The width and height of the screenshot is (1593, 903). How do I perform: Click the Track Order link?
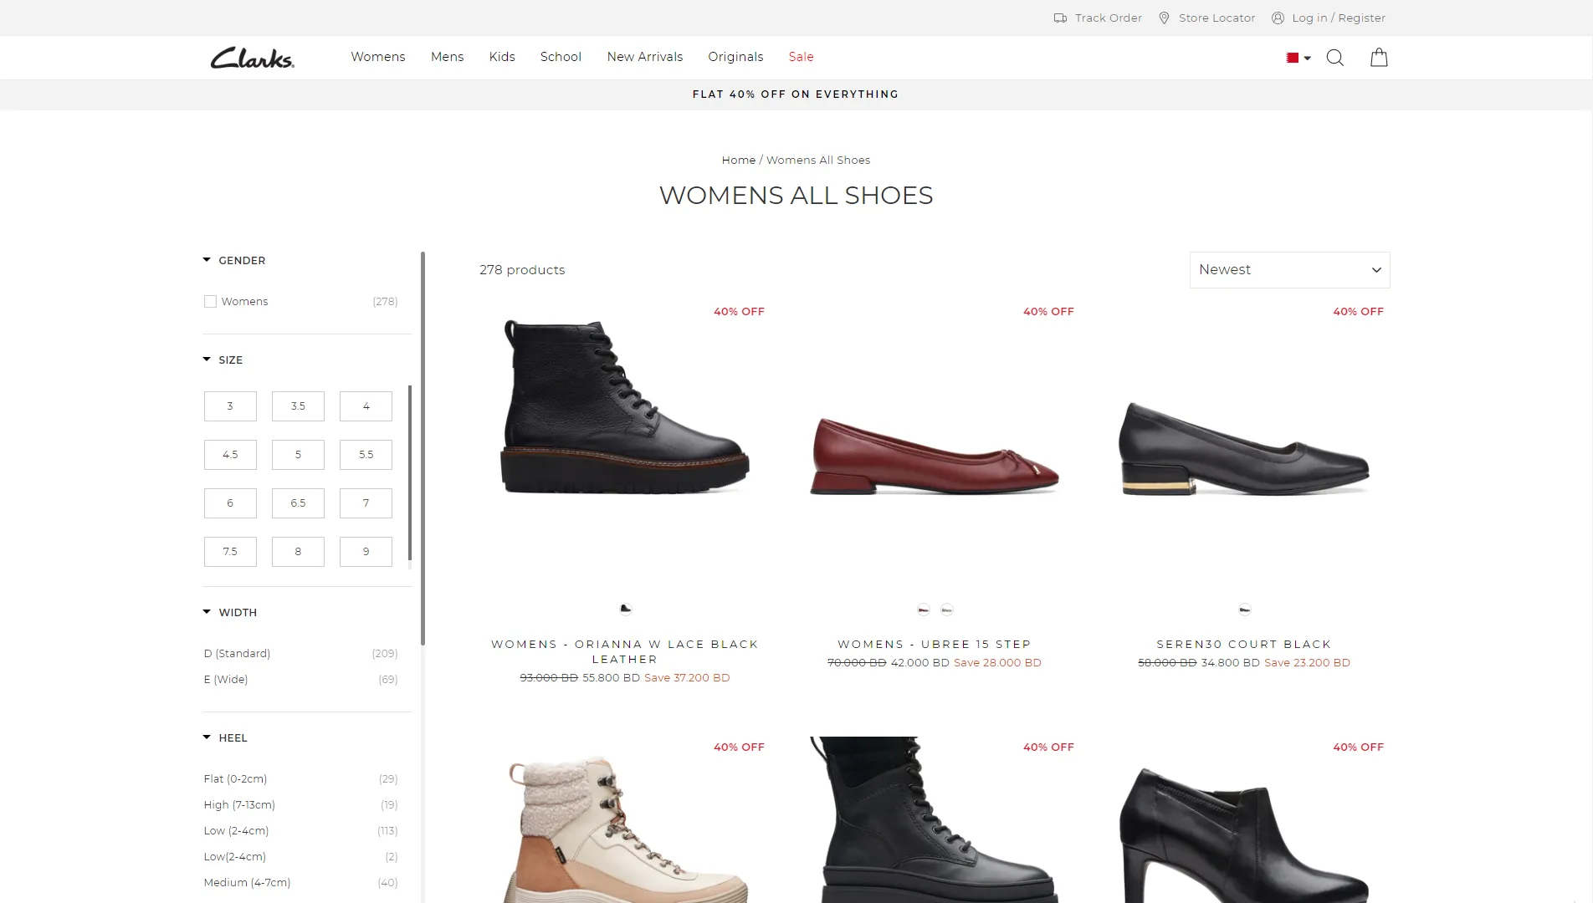(x=1108, y=18)
